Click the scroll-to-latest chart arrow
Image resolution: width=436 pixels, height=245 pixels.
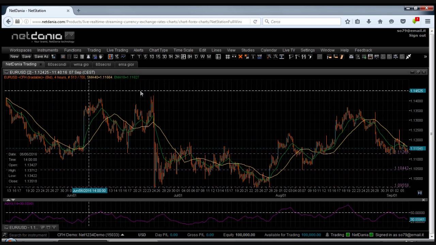[420, 193]
